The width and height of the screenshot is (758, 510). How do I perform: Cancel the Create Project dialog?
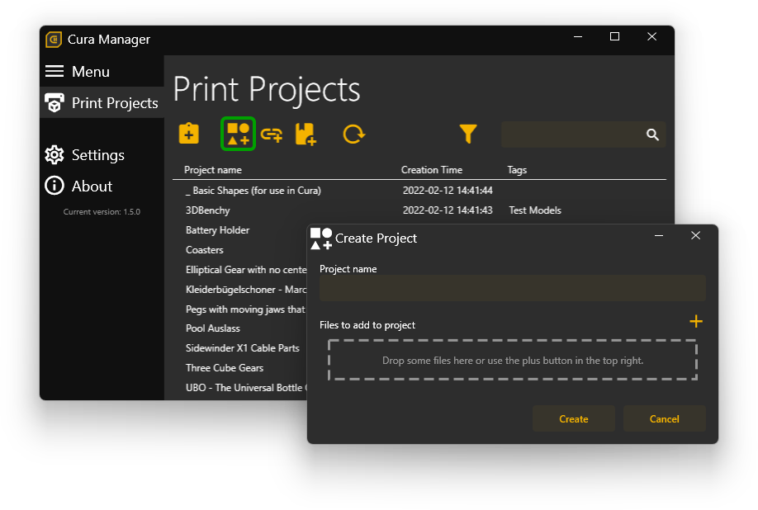[x=664, y=418]
